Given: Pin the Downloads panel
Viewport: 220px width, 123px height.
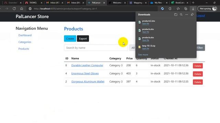Looking at the screenshot, I should click(192, 14).
